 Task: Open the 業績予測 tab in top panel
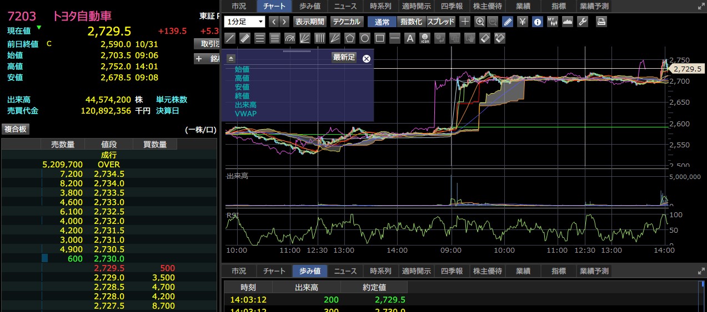(594, 6)
